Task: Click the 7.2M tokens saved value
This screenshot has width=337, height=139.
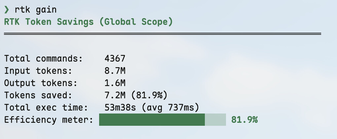Action: pos(115,95)
